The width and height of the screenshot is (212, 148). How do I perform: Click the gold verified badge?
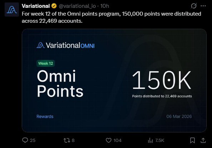tap(54, 6)
